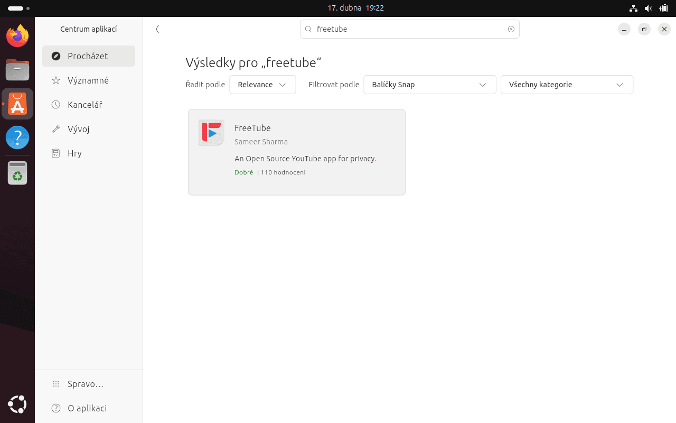Minimize the App Center window

coord(624,30)
